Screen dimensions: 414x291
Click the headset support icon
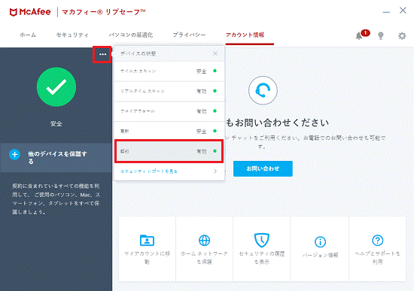pos(263,90)
